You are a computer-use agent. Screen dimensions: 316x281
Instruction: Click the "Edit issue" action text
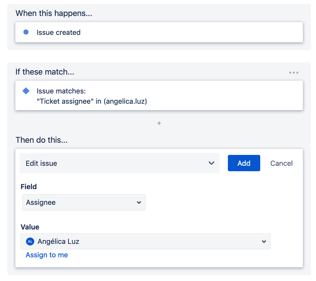pos(42,163)
